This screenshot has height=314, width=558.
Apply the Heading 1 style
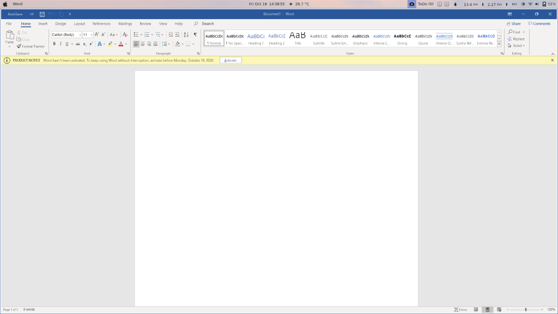click(256, 39)
